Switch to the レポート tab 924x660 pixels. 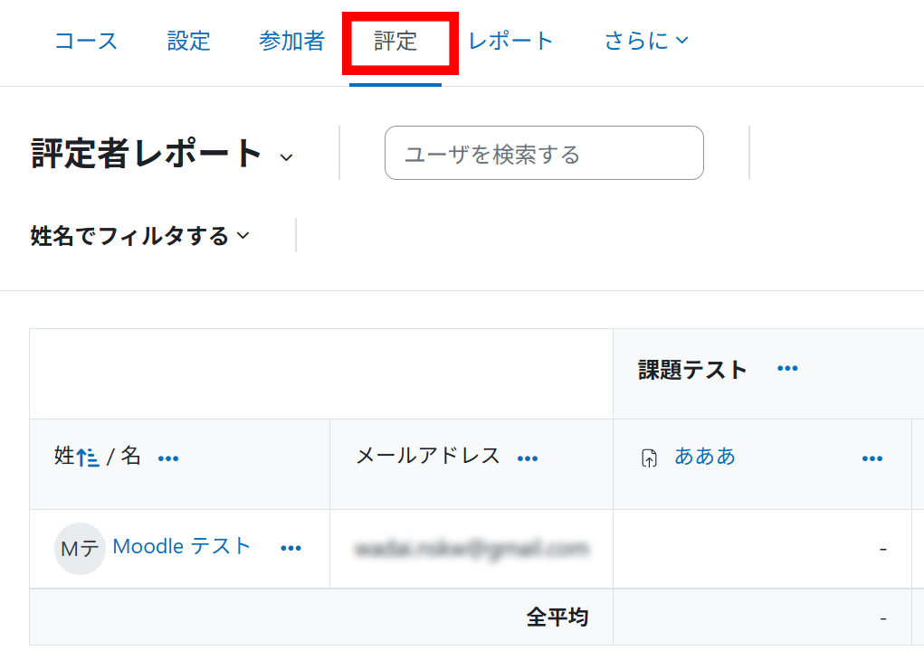(510, 41)
